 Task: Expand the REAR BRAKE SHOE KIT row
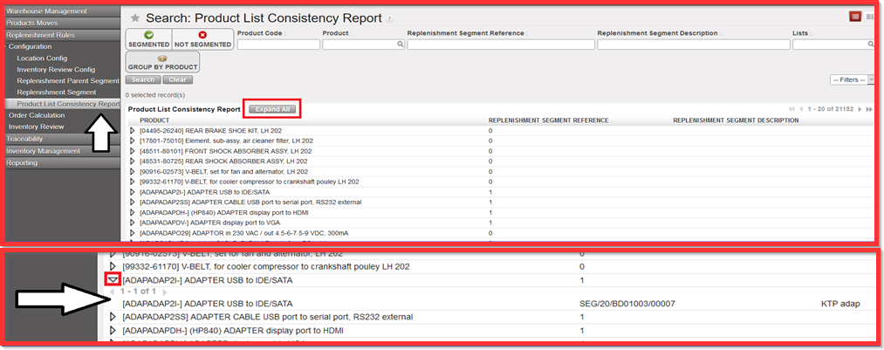point(133,131)
